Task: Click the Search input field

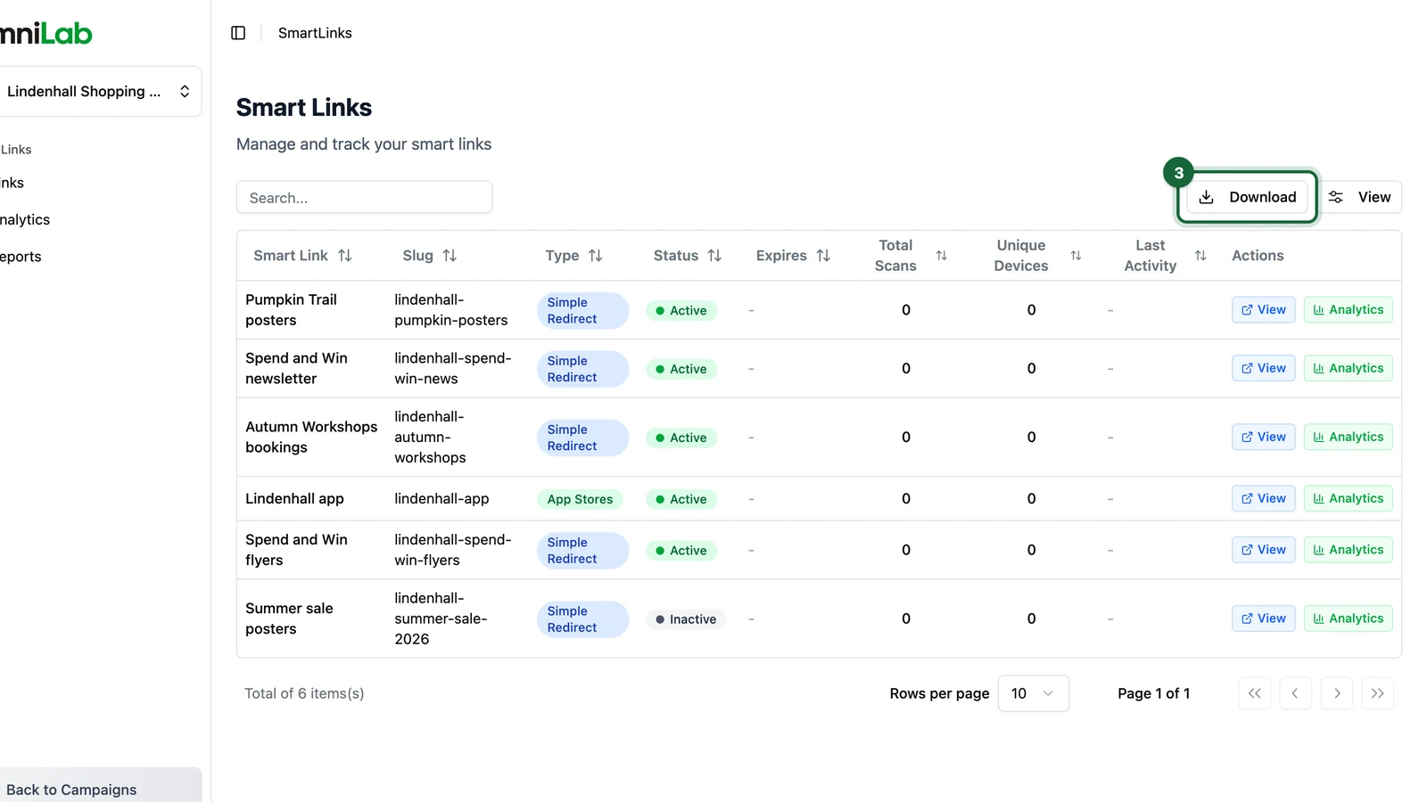Action: coord(364,197)
